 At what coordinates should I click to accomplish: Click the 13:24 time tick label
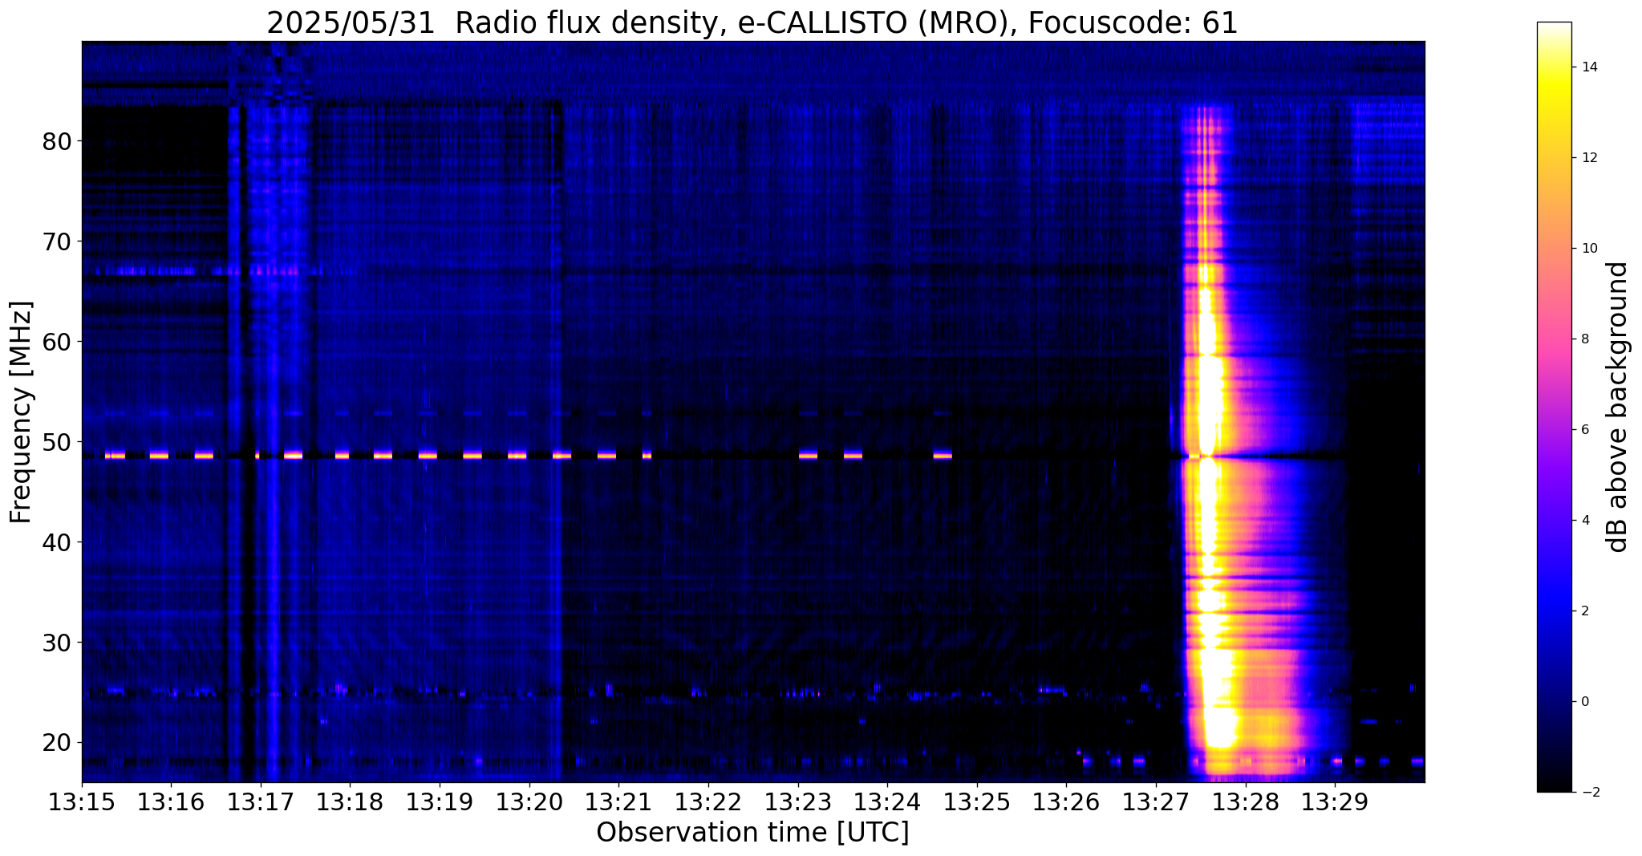[887, 802]
